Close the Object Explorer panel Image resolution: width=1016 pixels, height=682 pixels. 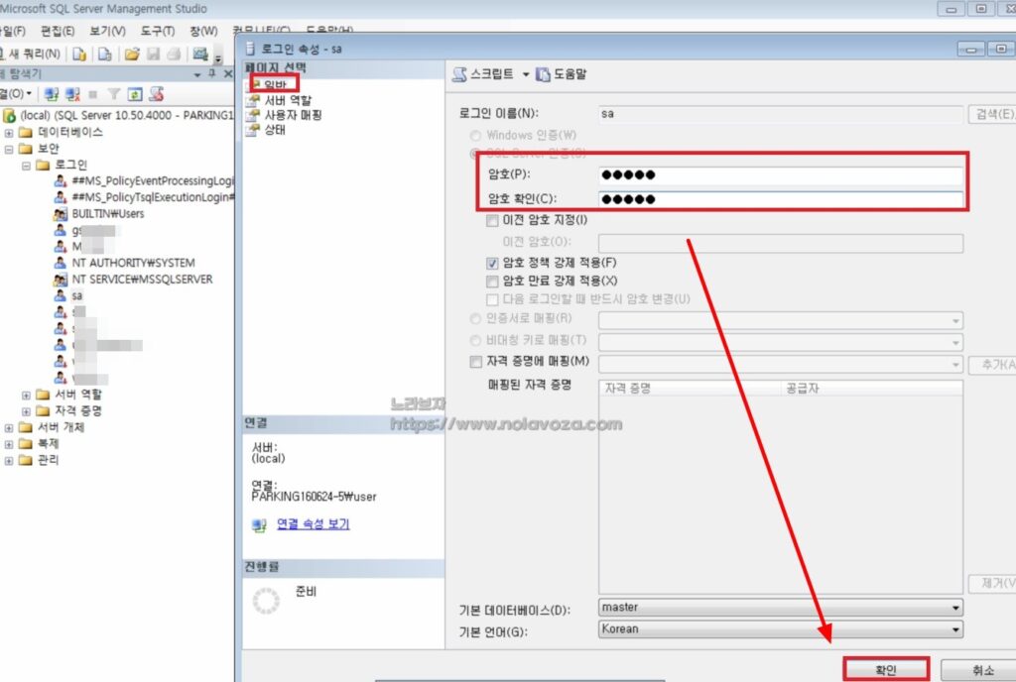click(x=227, y=74)
